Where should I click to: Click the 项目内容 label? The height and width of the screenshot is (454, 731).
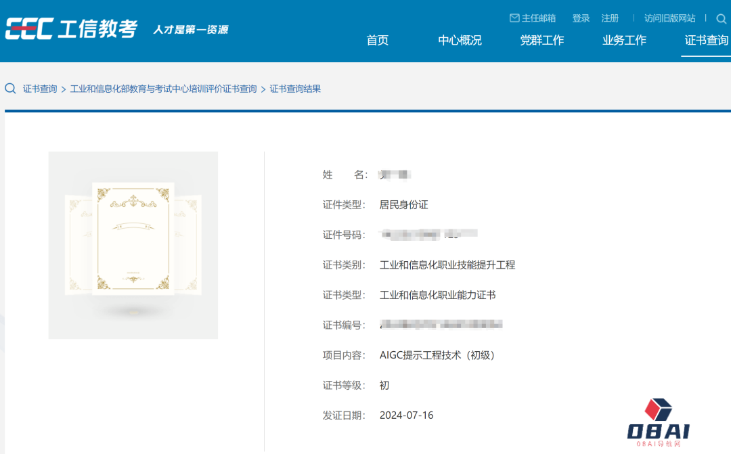[344, 355]
